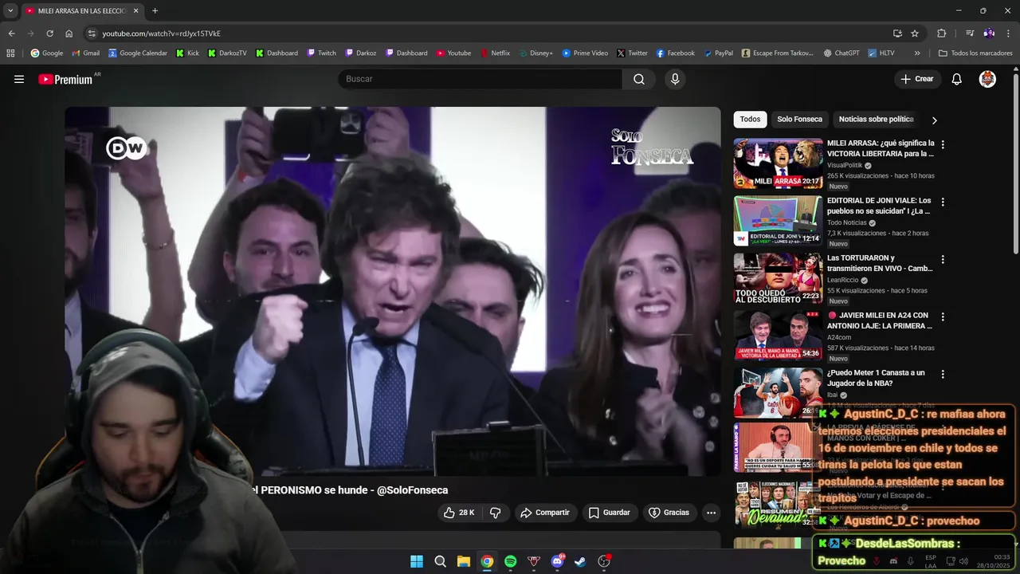
Task: Open Todo Noticias channel link
Action: pos(847,222)
